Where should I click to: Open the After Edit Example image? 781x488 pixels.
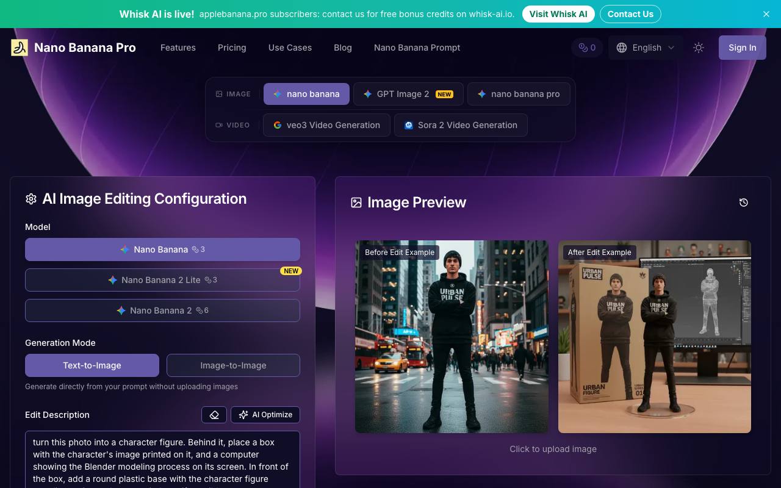(x=655, y=337)
